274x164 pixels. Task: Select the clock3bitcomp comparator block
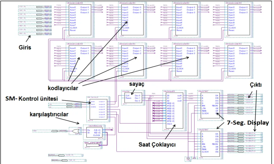coord(94,132)
